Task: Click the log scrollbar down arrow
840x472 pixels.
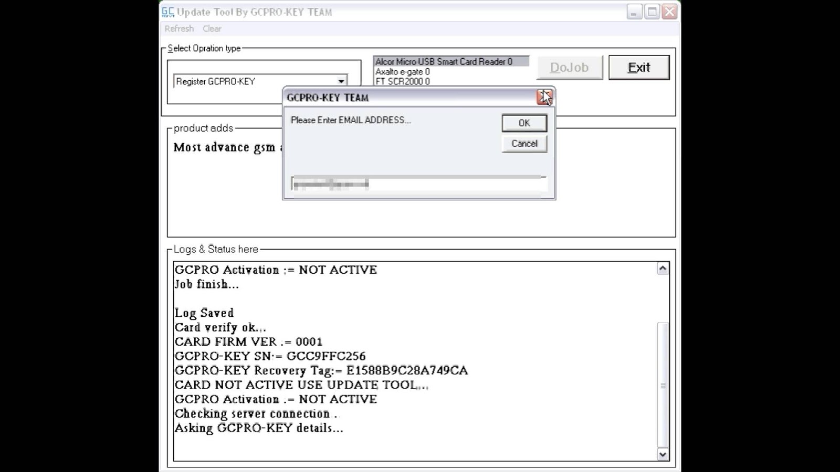Action: coord(663,454)
